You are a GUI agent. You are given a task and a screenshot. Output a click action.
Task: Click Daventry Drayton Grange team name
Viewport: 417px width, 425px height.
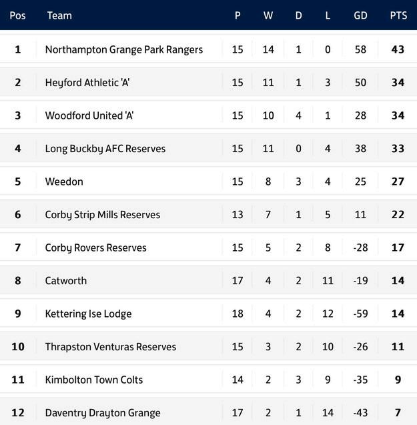coord(103,413)
